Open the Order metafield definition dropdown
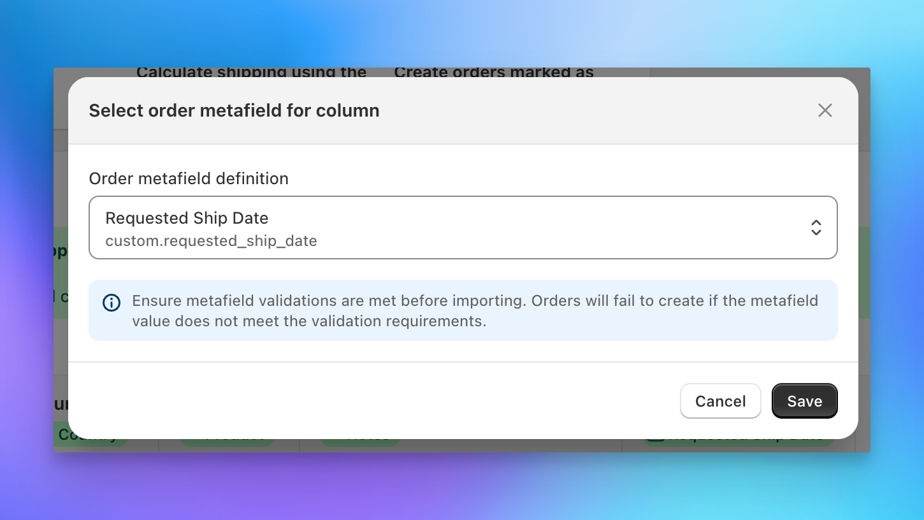The image size is (924, 520). click(x=463, y=227)
